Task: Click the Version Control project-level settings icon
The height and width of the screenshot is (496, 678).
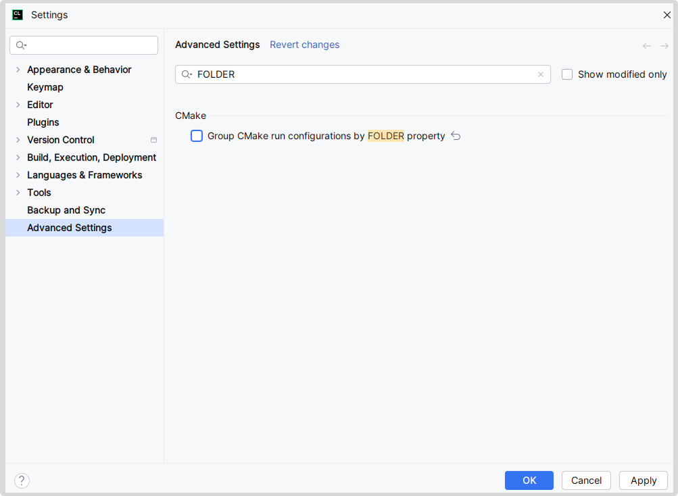Action: point(153,140)
